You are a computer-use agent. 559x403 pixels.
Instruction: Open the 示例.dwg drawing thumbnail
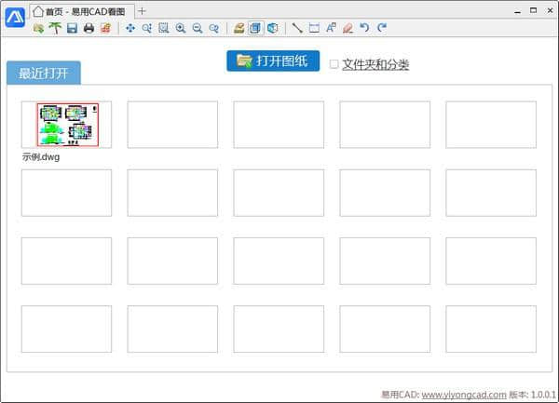pos(67,125)
